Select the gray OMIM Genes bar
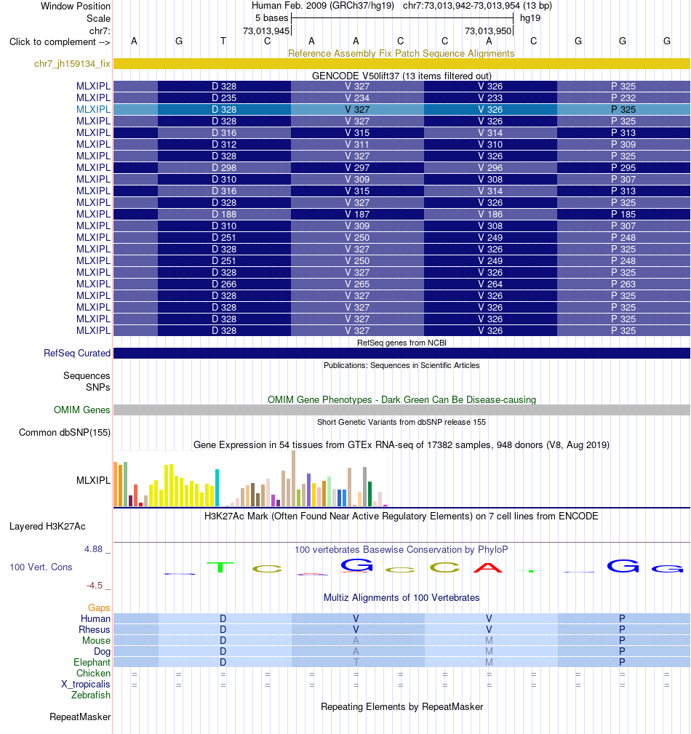The width and height of the screenshot is (691, 734). click(402, 410)
